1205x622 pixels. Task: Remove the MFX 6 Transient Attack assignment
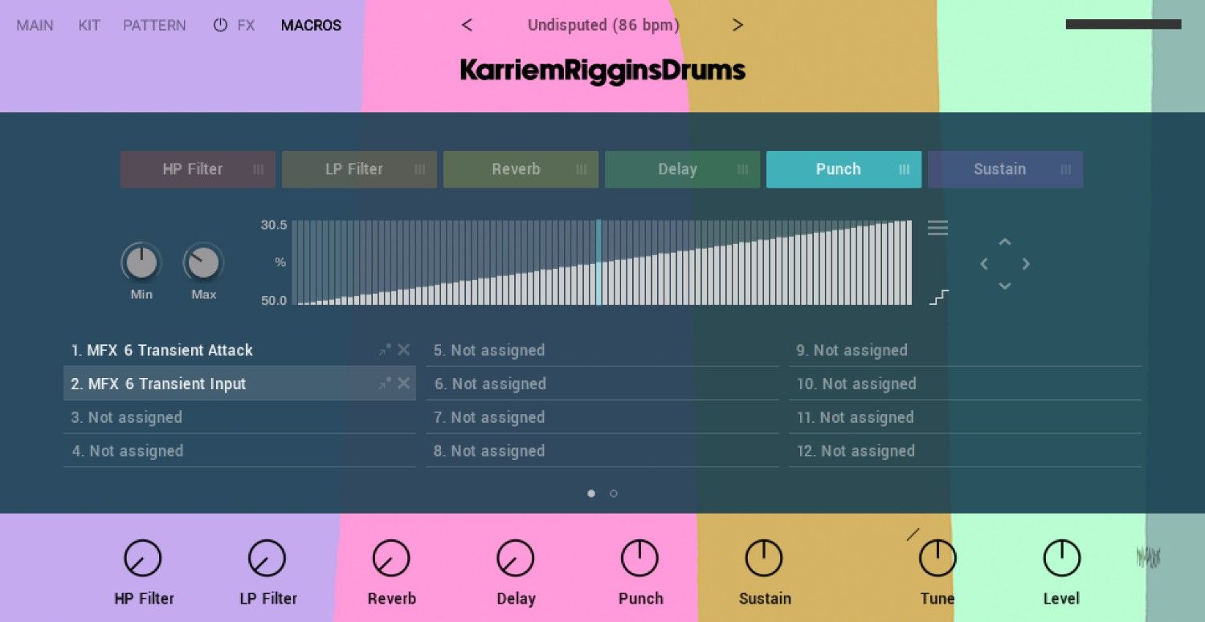tap(403, 350)
